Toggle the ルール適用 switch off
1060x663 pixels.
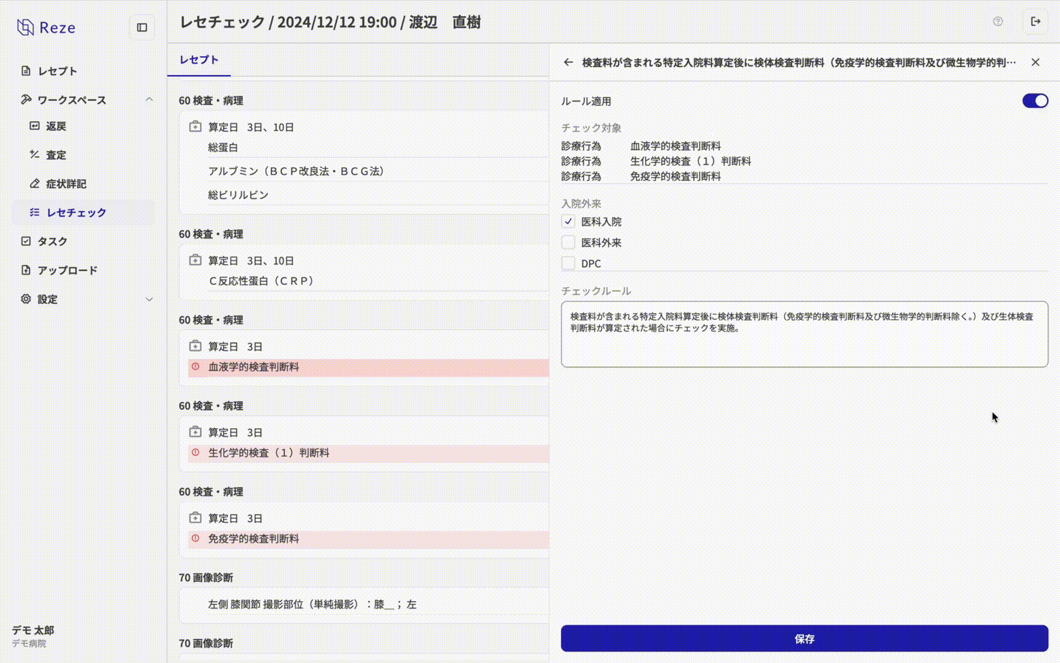1035,101
